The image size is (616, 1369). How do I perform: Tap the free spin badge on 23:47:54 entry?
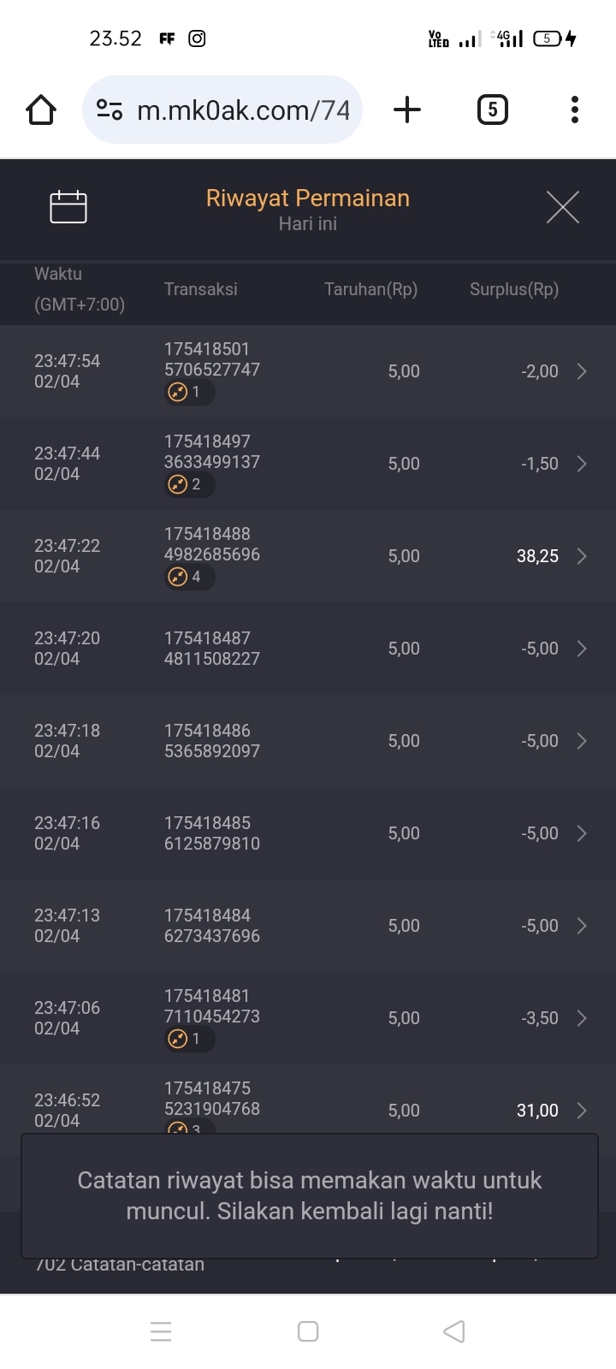point(188,392)
